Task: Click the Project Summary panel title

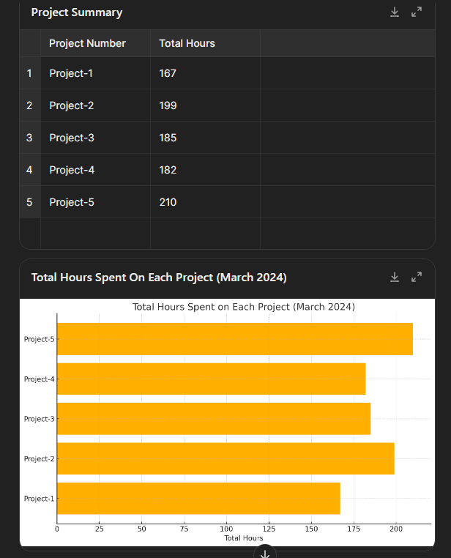Action: (77, 12)
